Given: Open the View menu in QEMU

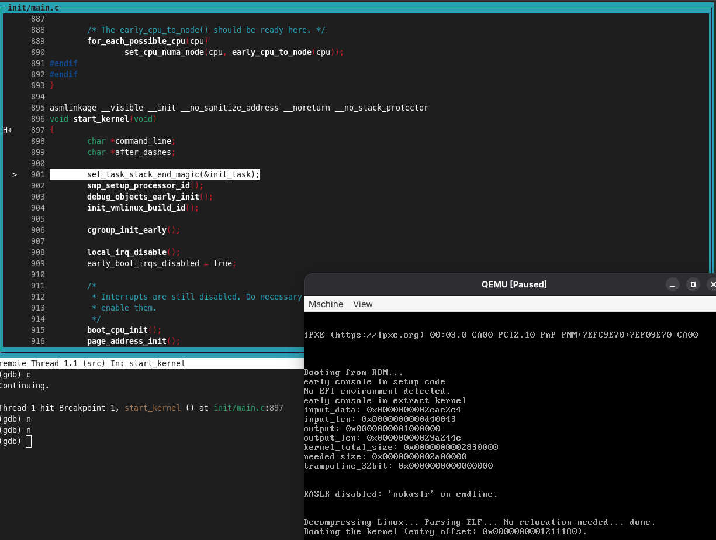Looking at the screenshot, I should coord(363,304).
